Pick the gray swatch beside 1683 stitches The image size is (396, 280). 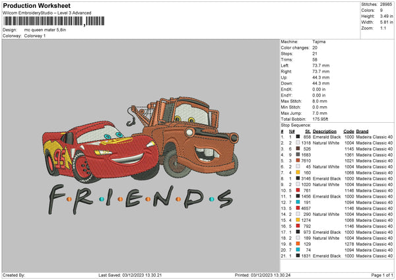pos(298,155)
